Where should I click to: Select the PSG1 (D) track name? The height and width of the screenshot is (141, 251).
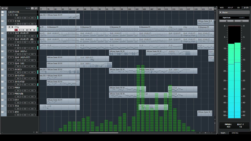point(19,94)
